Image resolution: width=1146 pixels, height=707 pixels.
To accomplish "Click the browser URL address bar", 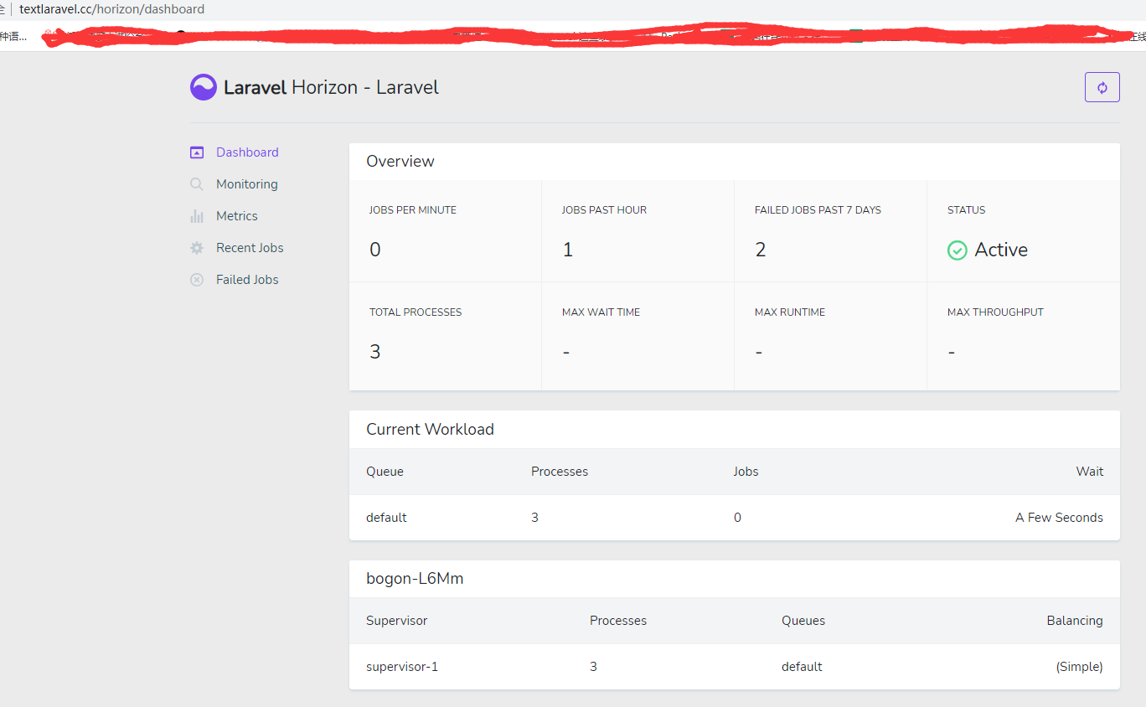I will click(111, 9).
